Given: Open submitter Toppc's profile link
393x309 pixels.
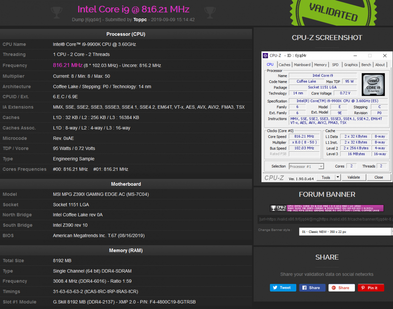Looking at the screenshot, I should pyautogui.click(x=140, y=20).
